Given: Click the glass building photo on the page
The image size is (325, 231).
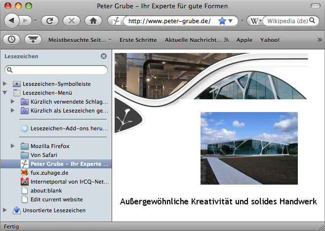Looking at the screenshot, I should click(249, 148).
